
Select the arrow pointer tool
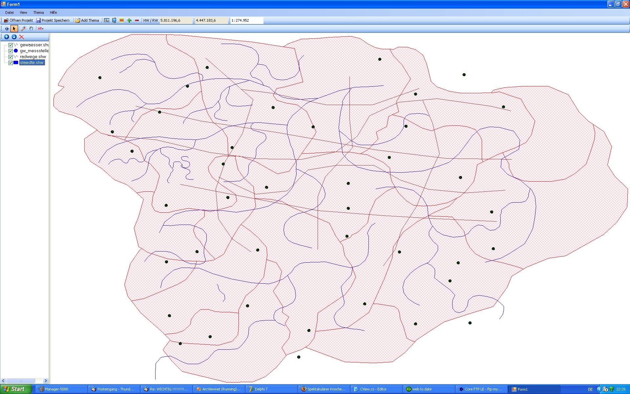point(14,29)
